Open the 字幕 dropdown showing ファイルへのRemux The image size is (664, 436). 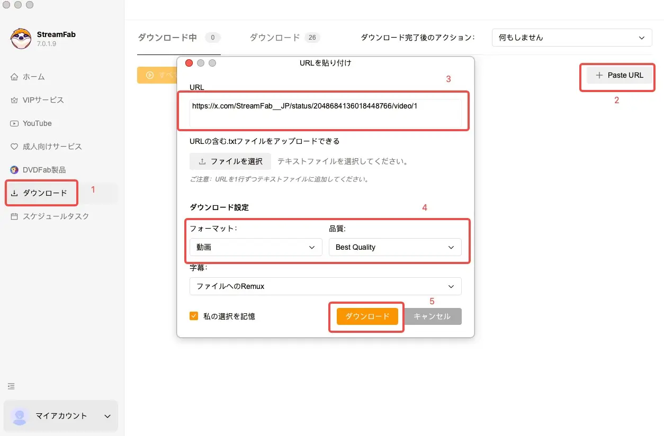point(326,286)
